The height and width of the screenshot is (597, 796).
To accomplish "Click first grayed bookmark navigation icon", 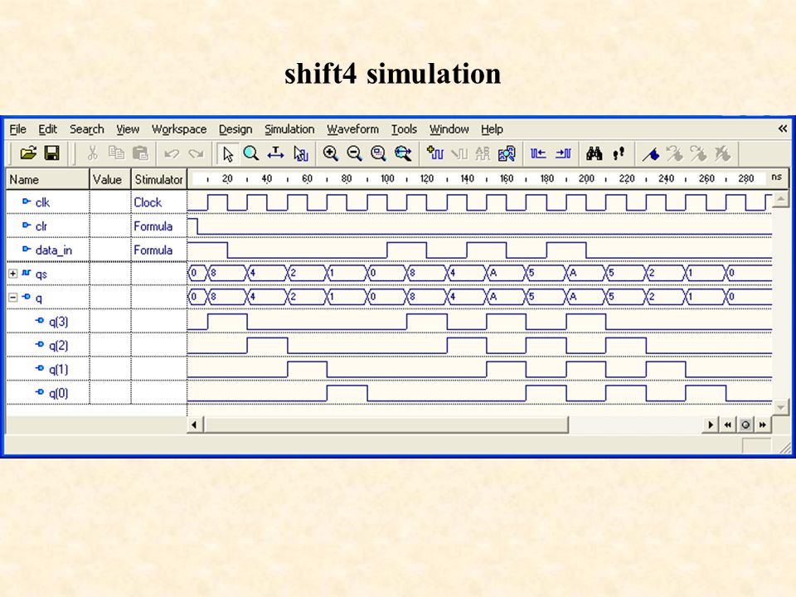I will click(x=675, y=153).
